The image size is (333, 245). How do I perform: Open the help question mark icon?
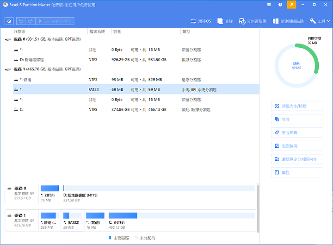click(280, 5)
